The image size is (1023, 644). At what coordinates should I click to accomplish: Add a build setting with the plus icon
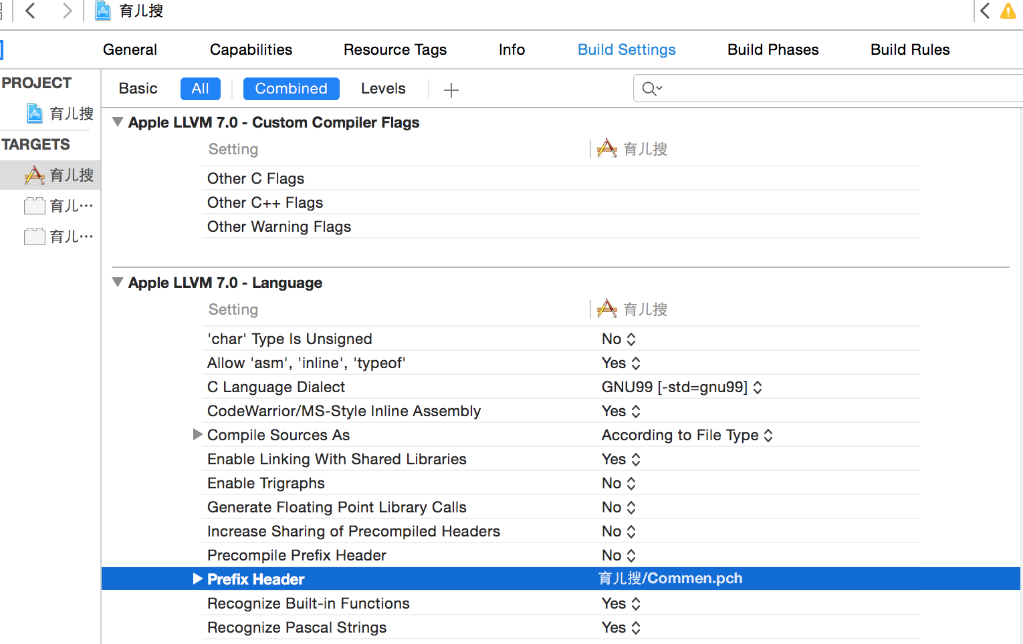tap(451, 90)
